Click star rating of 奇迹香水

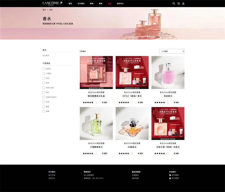(160, 102)
